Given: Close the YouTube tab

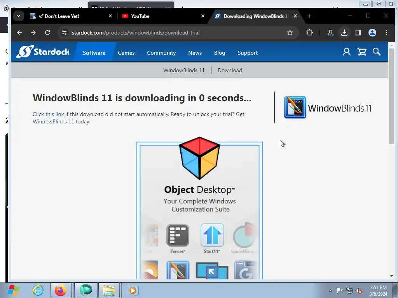Looking at the screenshot, I should click(x=203, y=16).
